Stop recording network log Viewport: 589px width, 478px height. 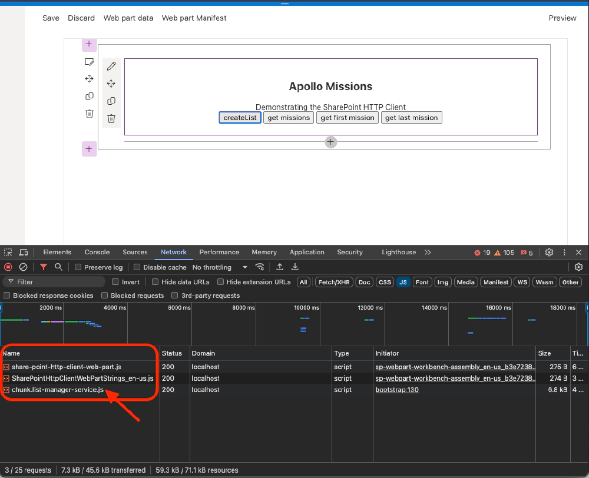pyautogui.click(x=8, y=267)
